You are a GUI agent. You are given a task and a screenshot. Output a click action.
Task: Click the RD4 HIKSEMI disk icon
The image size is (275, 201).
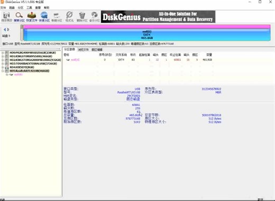[x=7, y=67]
